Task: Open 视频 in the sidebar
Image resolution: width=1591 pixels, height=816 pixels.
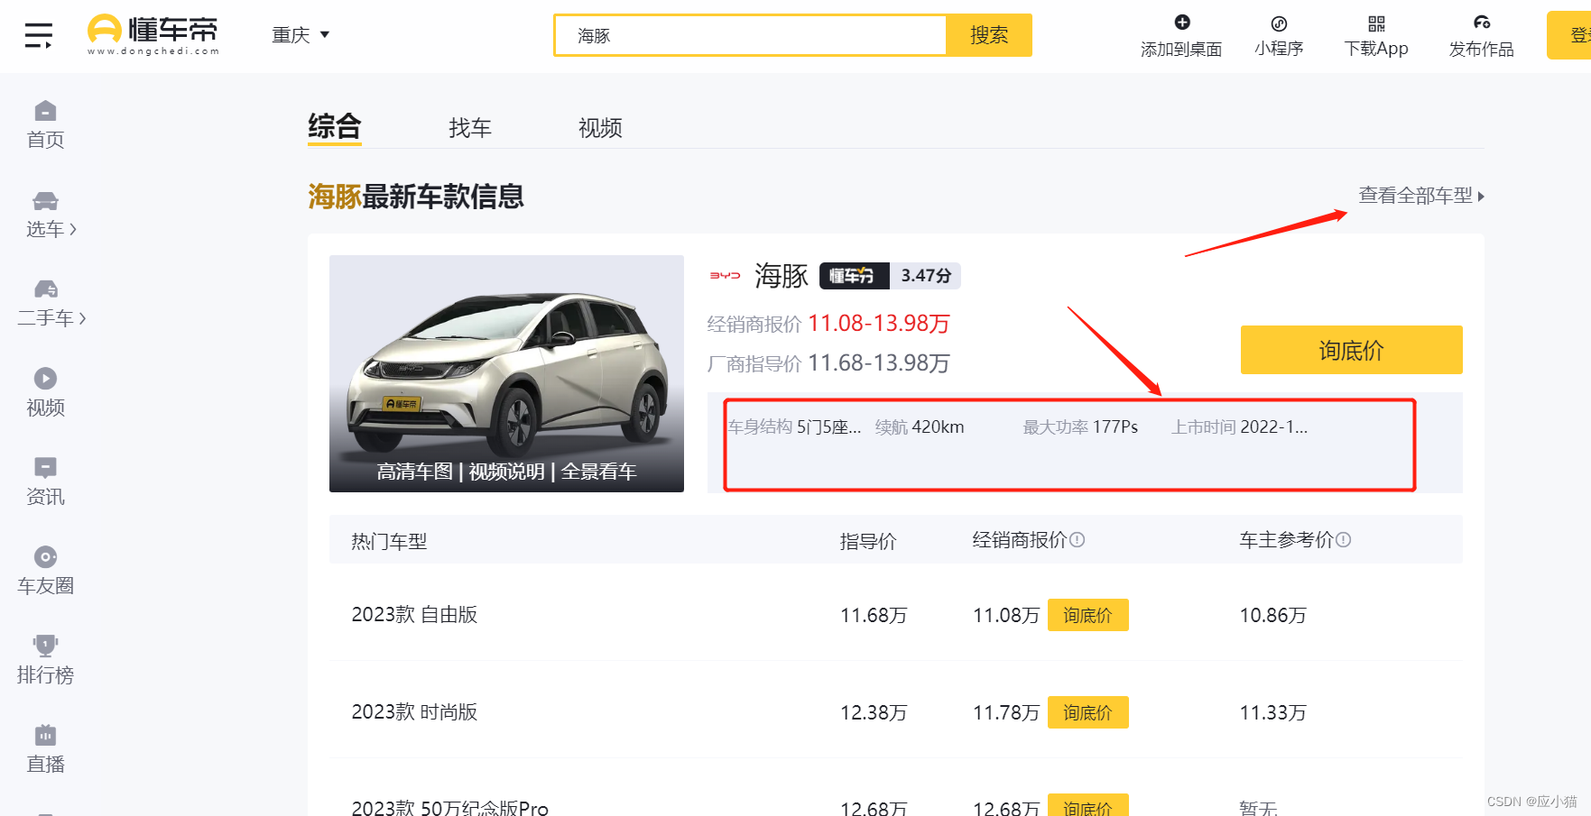Action: [45, 392]
